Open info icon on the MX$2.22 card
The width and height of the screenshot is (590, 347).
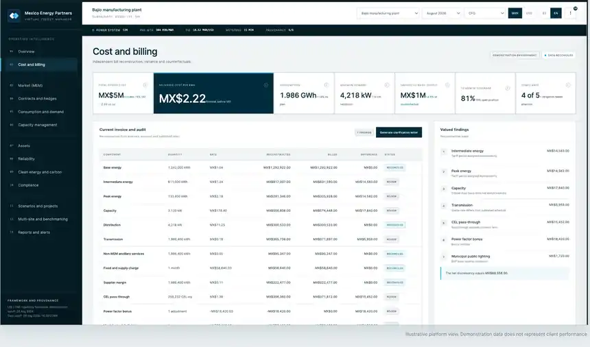(x=266, y=85)
